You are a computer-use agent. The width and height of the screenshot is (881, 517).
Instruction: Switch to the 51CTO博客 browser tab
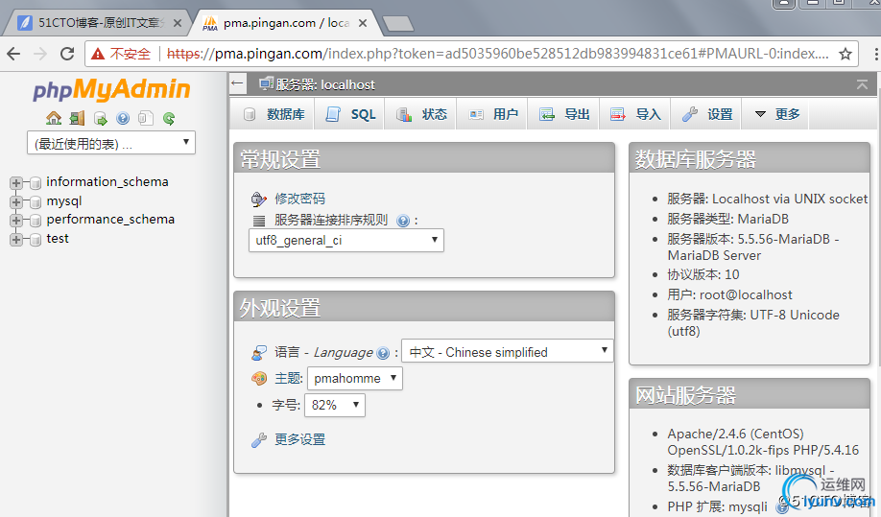(96, 23)
